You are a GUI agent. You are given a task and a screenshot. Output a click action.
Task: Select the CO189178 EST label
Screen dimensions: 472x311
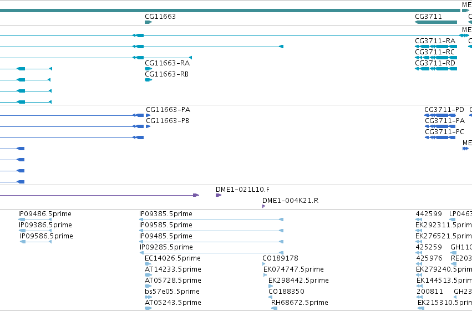(x=280, y=258)
